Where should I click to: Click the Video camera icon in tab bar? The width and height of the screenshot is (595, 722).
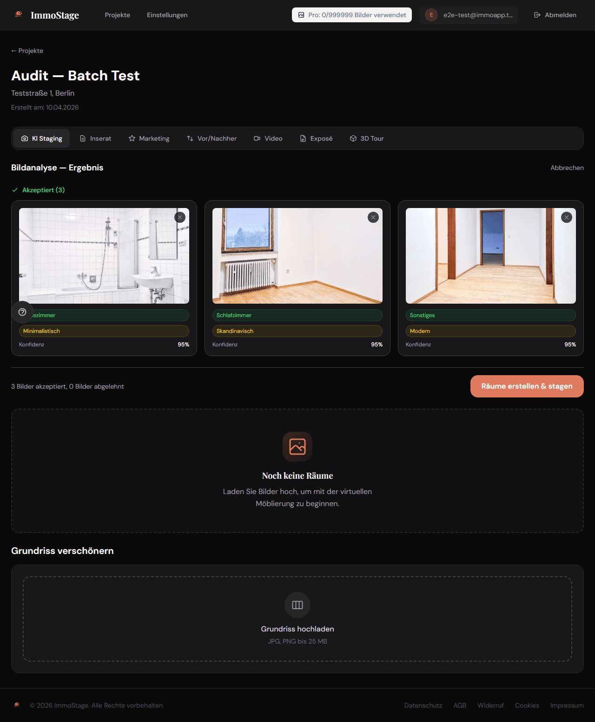[257, 138]
